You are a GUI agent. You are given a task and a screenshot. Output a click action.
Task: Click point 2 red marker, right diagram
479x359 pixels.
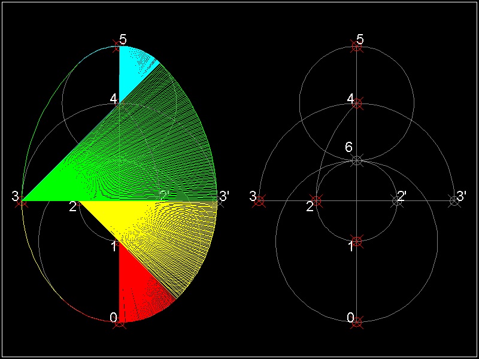click(317, 201)
